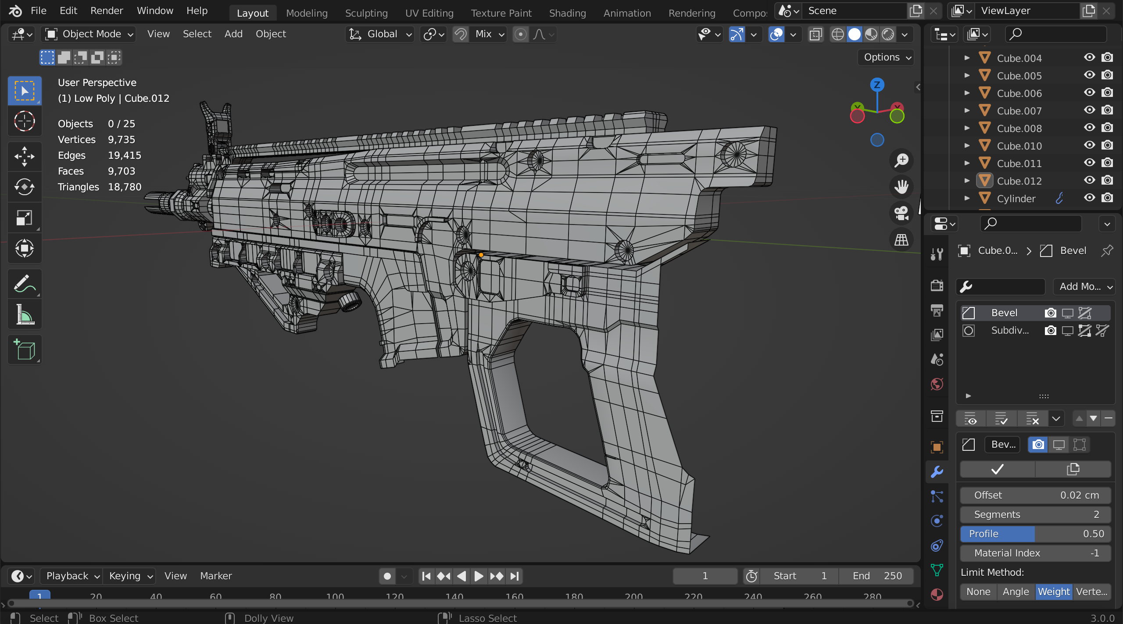Switch to the Sculpting workspace tab
This screenshot has width=1123, height=624.
pos(366,13)
